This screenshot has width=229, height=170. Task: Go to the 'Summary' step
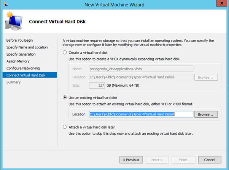pyautogui.click(x=14, y=82)
